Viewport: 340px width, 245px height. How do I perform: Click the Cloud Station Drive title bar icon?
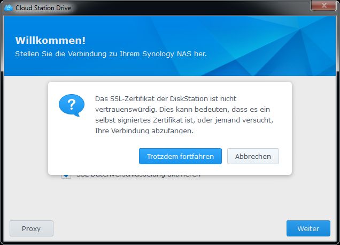click(9, 8)
